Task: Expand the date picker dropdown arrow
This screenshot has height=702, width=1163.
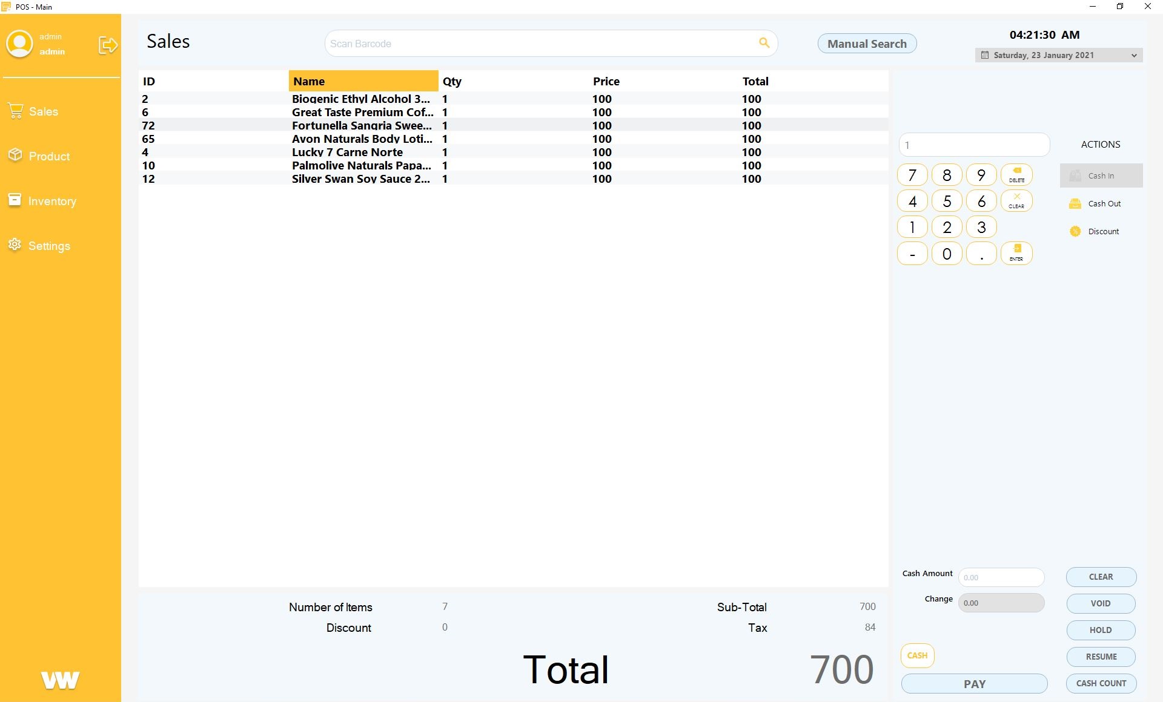Action: 1133,56
